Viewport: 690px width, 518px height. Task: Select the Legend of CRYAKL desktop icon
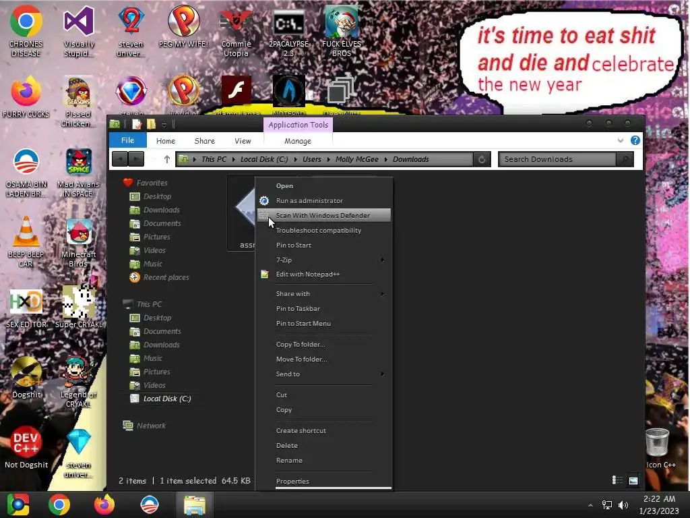[79, 382]
